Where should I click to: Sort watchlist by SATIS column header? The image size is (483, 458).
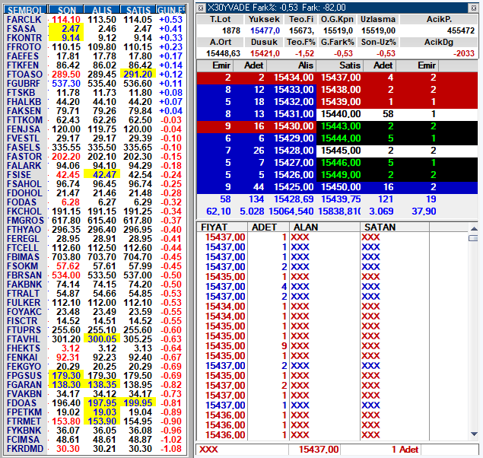point(138,10)
